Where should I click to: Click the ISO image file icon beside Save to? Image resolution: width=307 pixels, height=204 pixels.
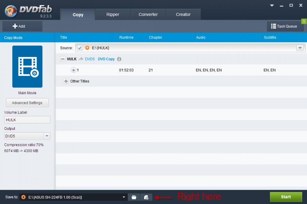click(x=146, y=197)
